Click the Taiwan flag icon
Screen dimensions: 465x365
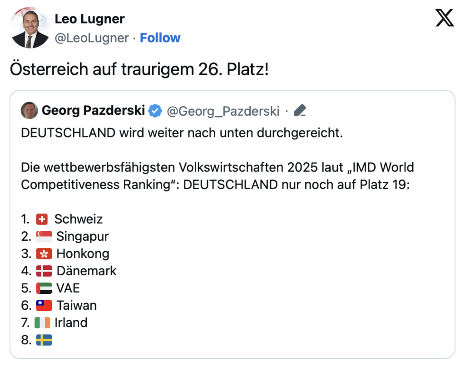coord(44,305)
